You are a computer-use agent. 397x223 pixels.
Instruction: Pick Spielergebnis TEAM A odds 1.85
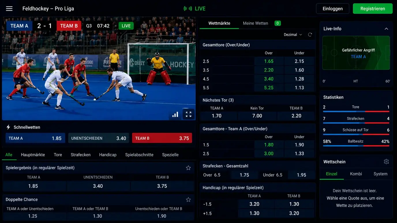35,186
